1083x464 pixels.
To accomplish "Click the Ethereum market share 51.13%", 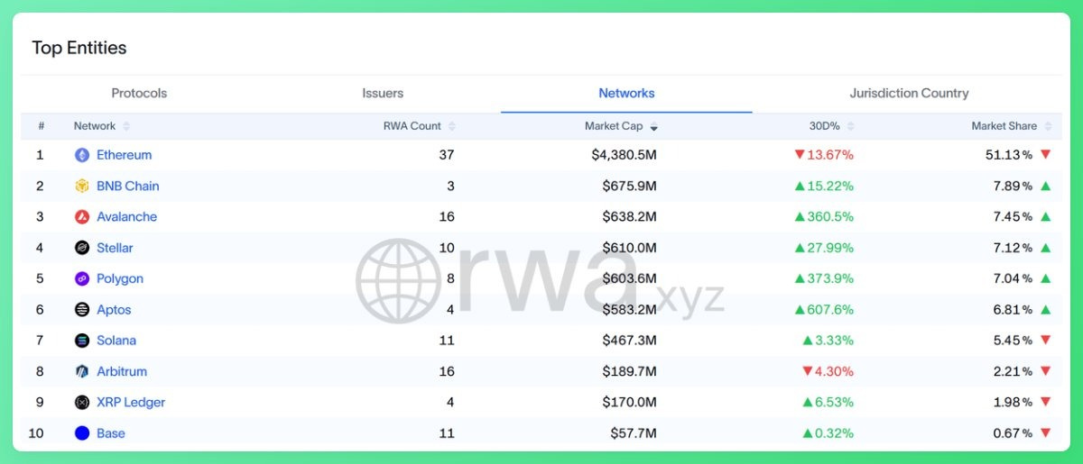I will tap(1009, 155).
